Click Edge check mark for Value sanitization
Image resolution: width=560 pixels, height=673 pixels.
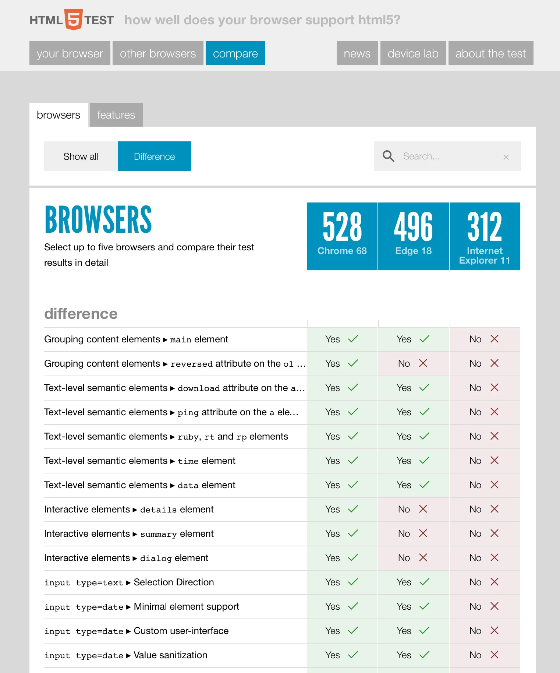(x=424, y=655)
